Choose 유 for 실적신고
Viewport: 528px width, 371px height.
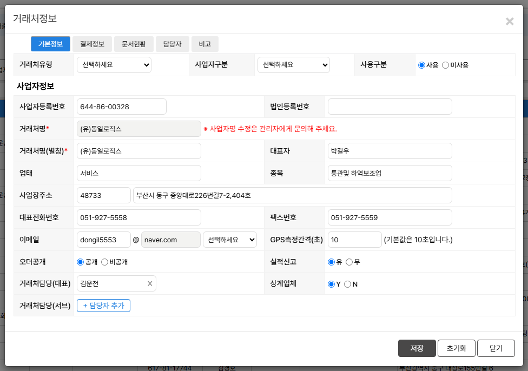pos(331,262)
